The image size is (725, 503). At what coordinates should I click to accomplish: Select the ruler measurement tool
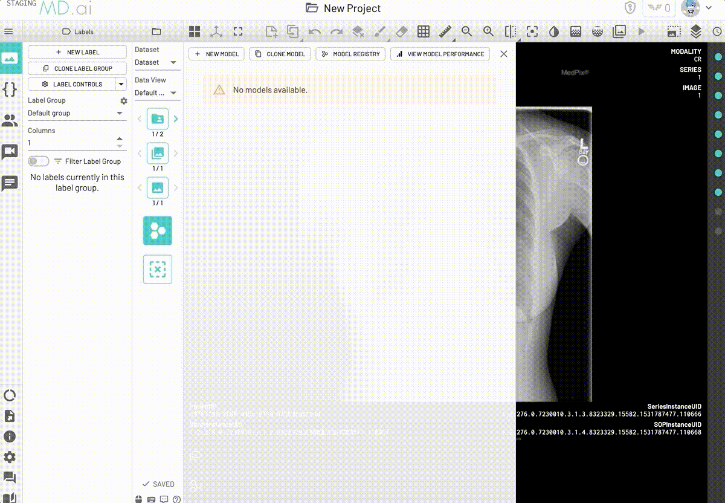pyautogui.click(x=445, y=31)
